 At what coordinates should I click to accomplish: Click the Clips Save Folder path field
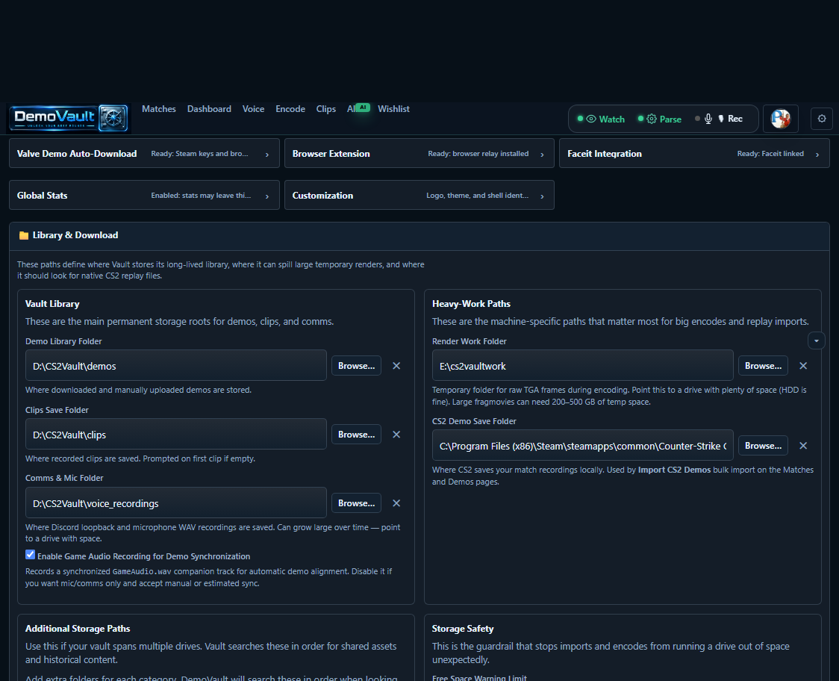[176, 434]
